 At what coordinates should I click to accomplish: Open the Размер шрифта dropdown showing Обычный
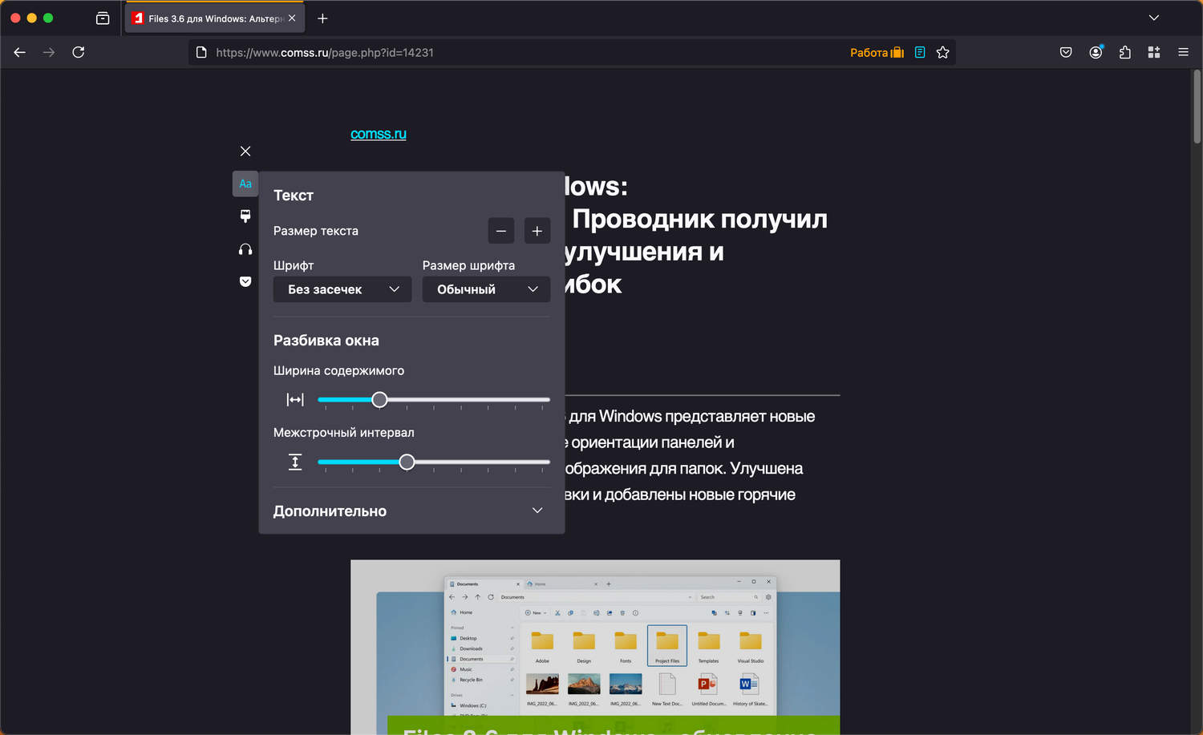tap(486, 289)
